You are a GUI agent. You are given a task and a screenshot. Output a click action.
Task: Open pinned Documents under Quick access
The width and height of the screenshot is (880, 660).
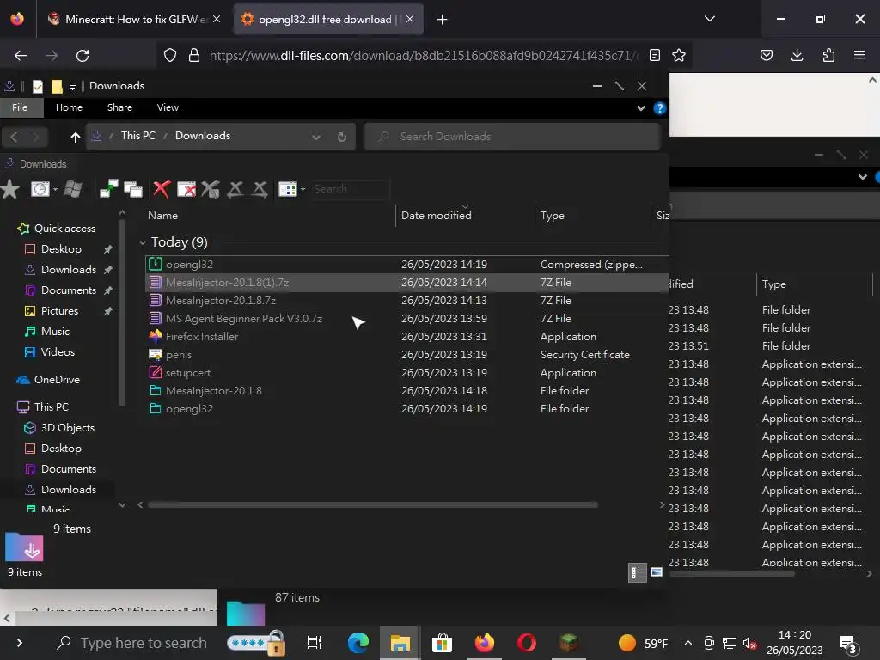[69, 290]
